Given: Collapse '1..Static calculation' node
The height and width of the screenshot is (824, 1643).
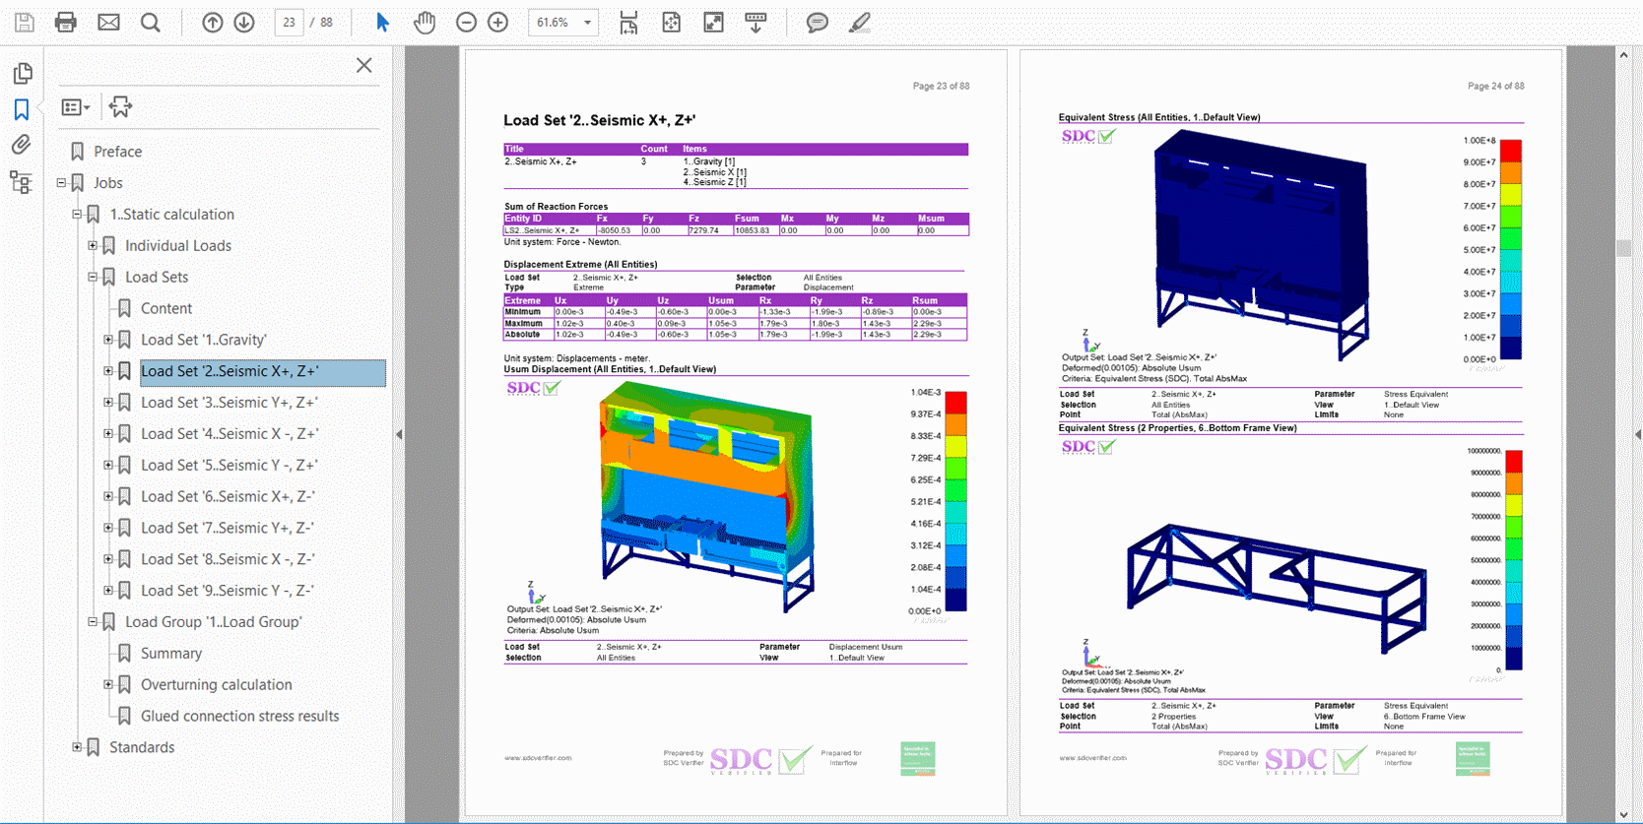Looking at the screenshot, I should coord(77,215).
